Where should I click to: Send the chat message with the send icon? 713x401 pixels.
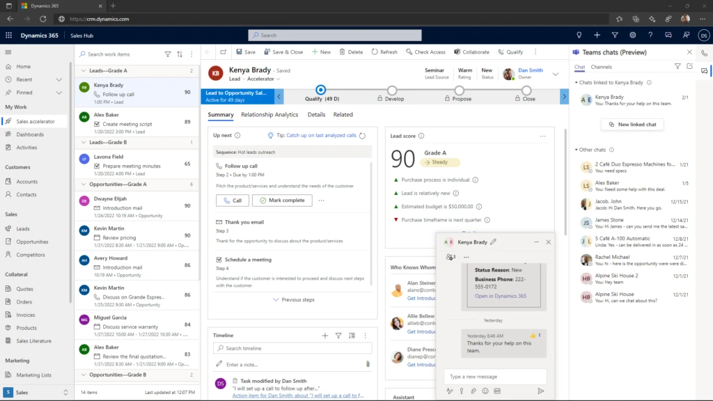pyautogui.click(x=542, y=390)
